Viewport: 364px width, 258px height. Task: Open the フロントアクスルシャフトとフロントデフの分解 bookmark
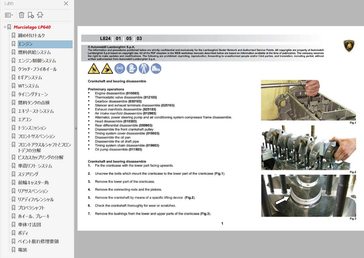[45, 147]
